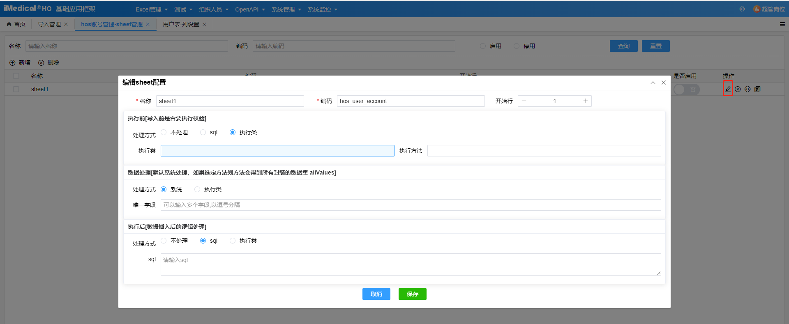
Task: Check the sheet1 row checkbox
Action: (x=16, y=89)
